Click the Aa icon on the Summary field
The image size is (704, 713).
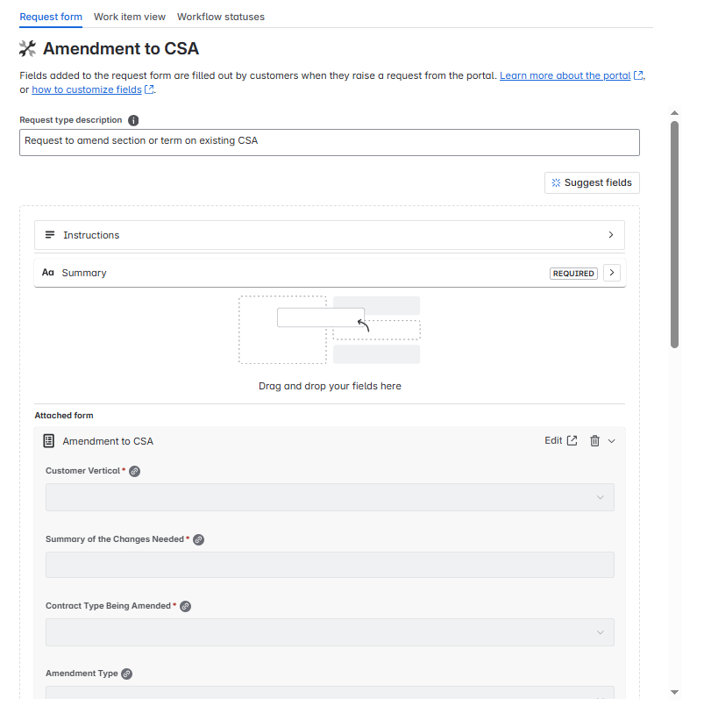pos(48,273)
